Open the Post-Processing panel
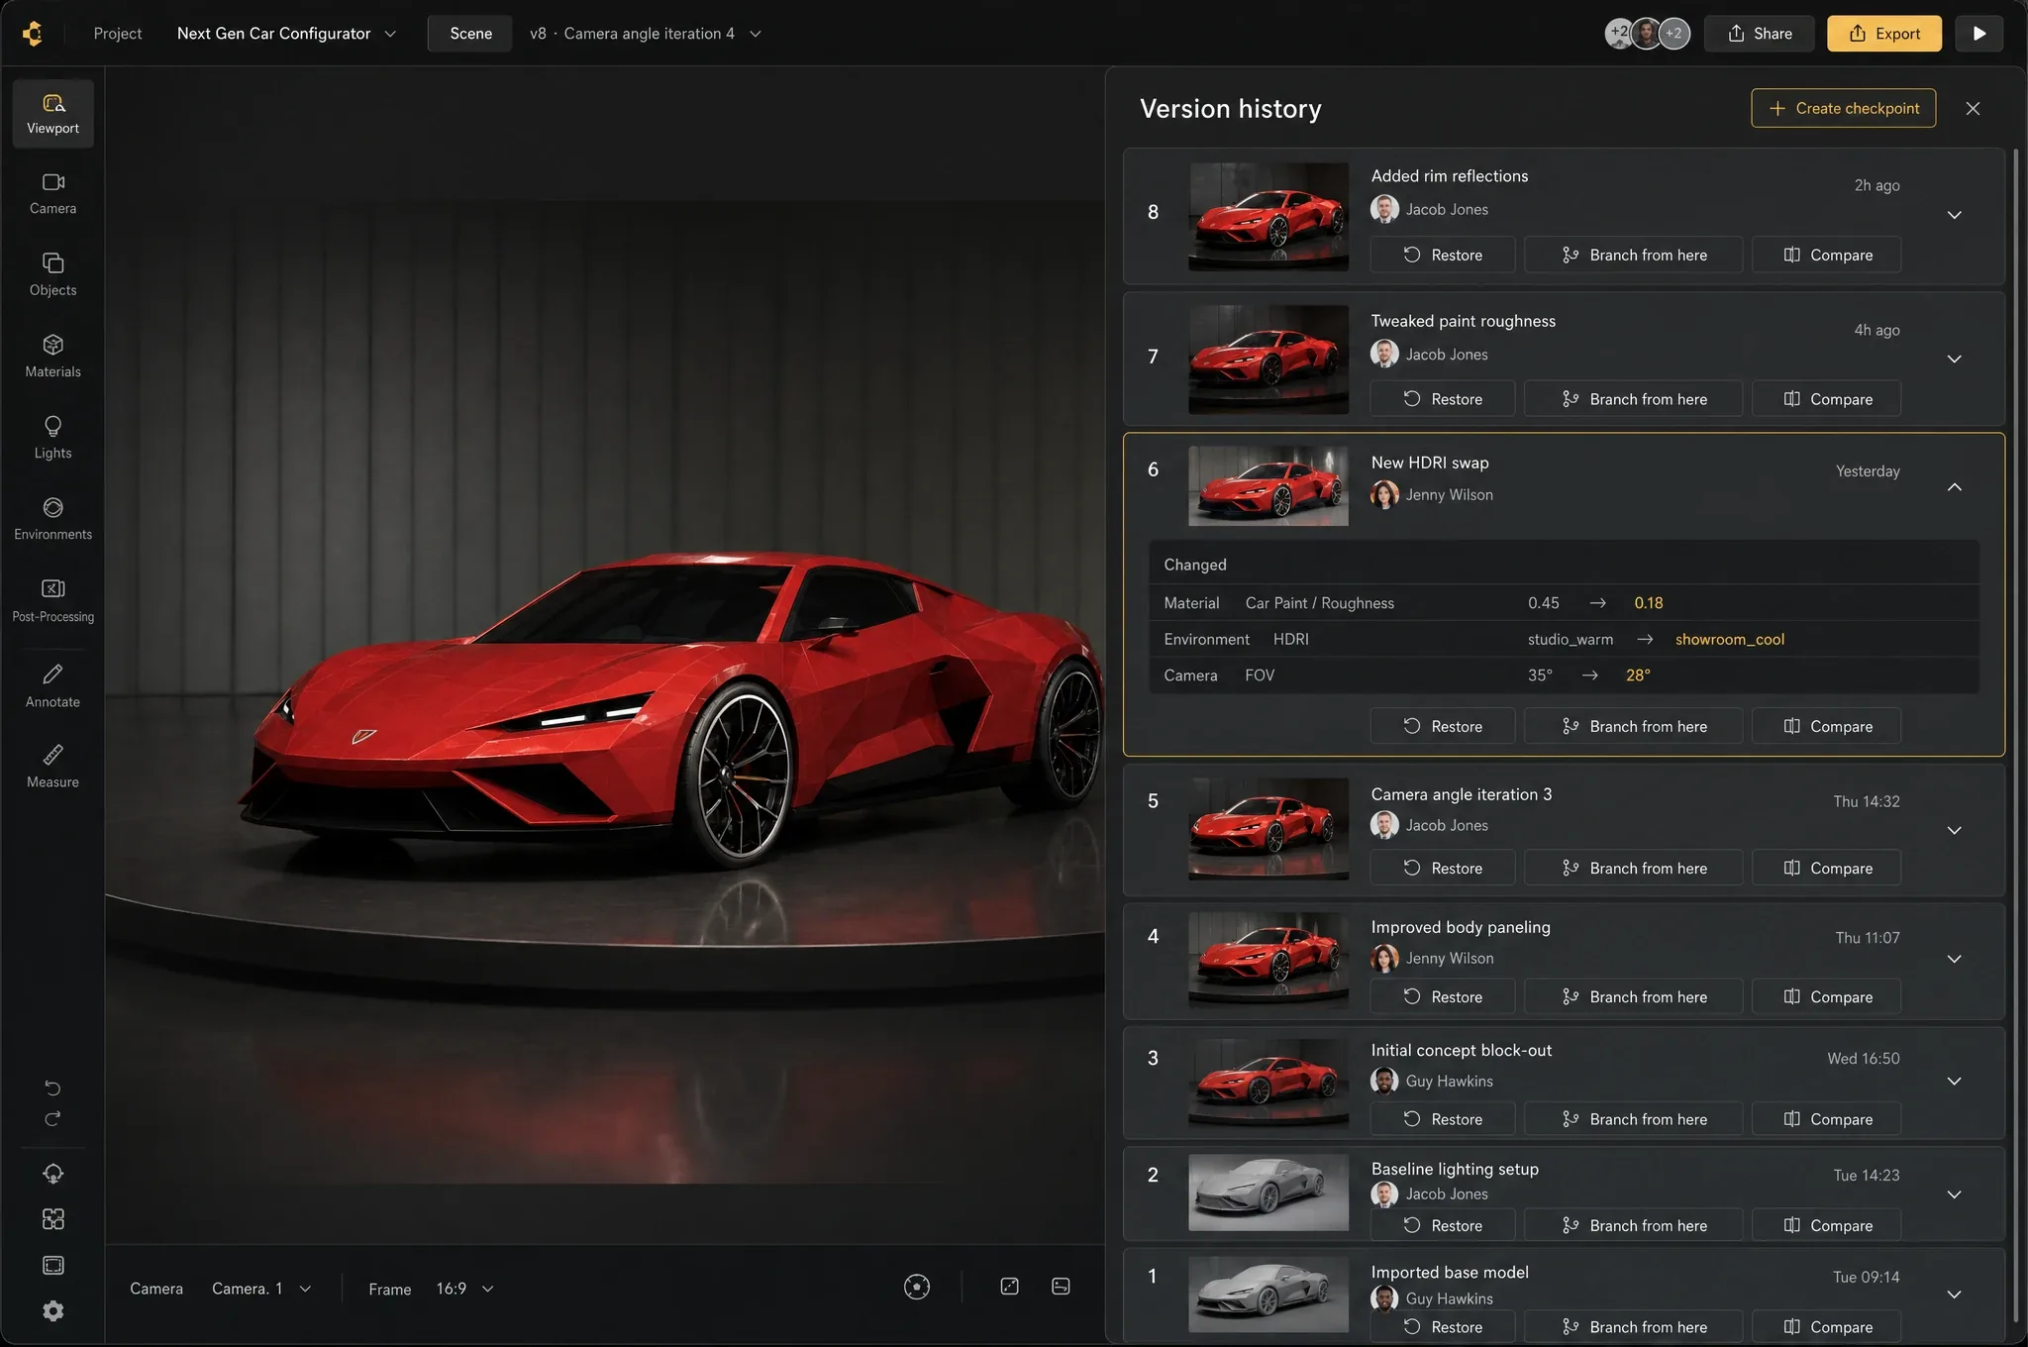 tap(52, 600)
